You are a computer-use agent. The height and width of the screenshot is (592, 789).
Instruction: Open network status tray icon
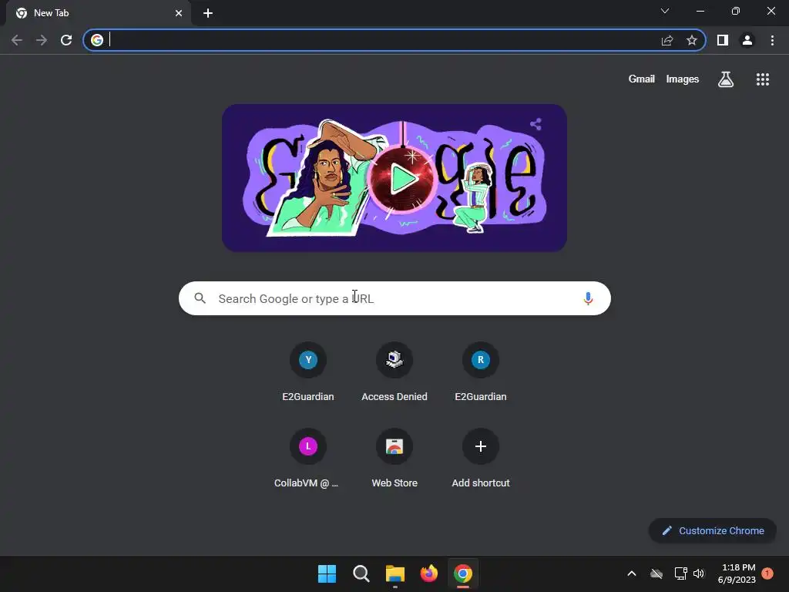[681, 573]
